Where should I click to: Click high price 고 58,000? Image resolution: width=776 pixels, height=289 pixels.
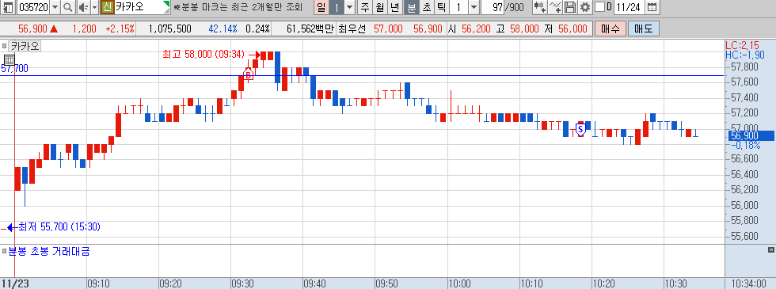pyautogui.click(x=517, y=29)
